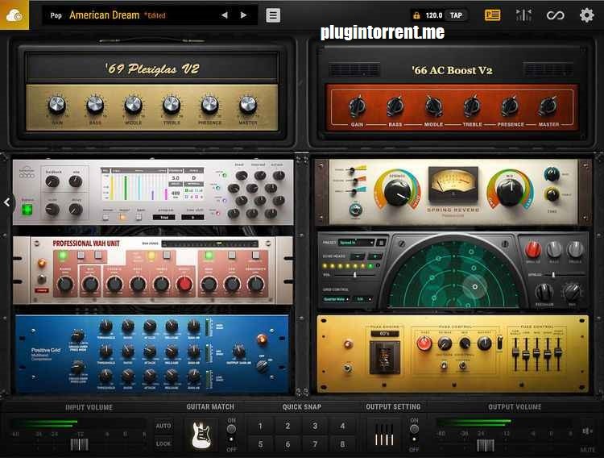Select Quick Snap slot 6
The image size is (604, 458).
click(288, 444)
